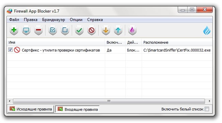Click the add process monitor icon

pyautogui.click(x=26, y=30)
